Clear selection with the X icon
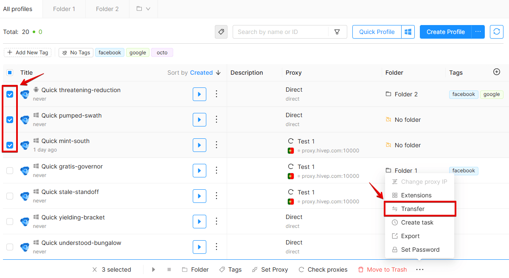The width and height of the screenshot is (509, 278). pyautogui.click(x=95, y=270)
